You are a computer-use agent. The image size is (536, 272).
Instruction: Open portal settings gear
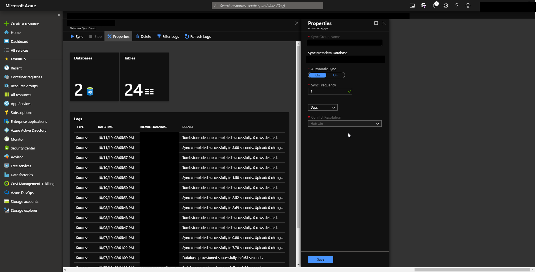446,6
